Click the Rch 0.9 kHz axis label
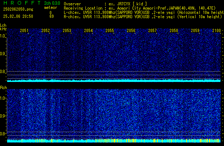Screen dimensions: 224x146 3,116
